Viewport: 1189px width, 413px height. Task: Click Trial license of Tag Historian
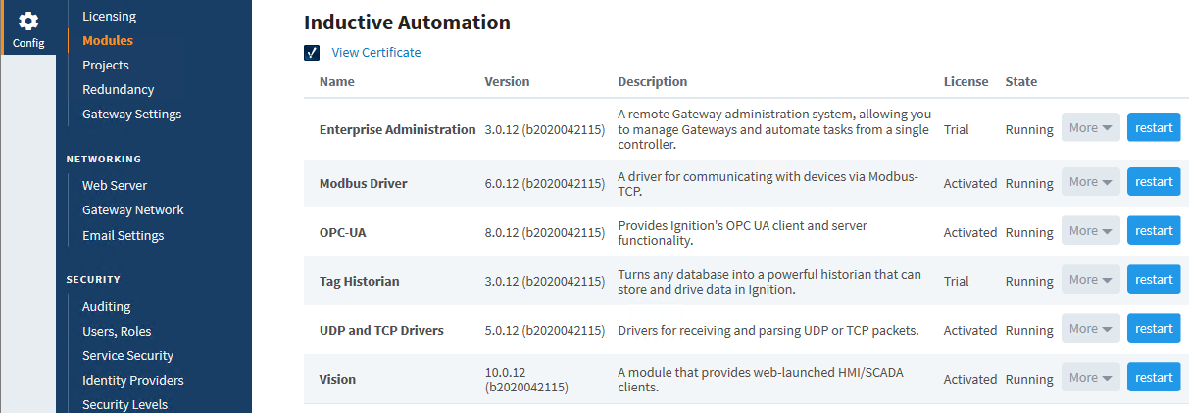957,281
